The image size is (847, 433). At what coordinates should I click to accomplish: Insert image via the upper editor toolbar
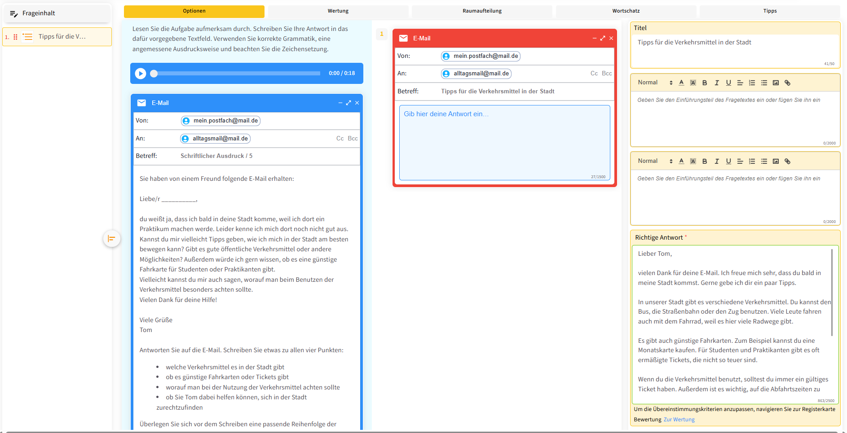click(x=776, y=83)
